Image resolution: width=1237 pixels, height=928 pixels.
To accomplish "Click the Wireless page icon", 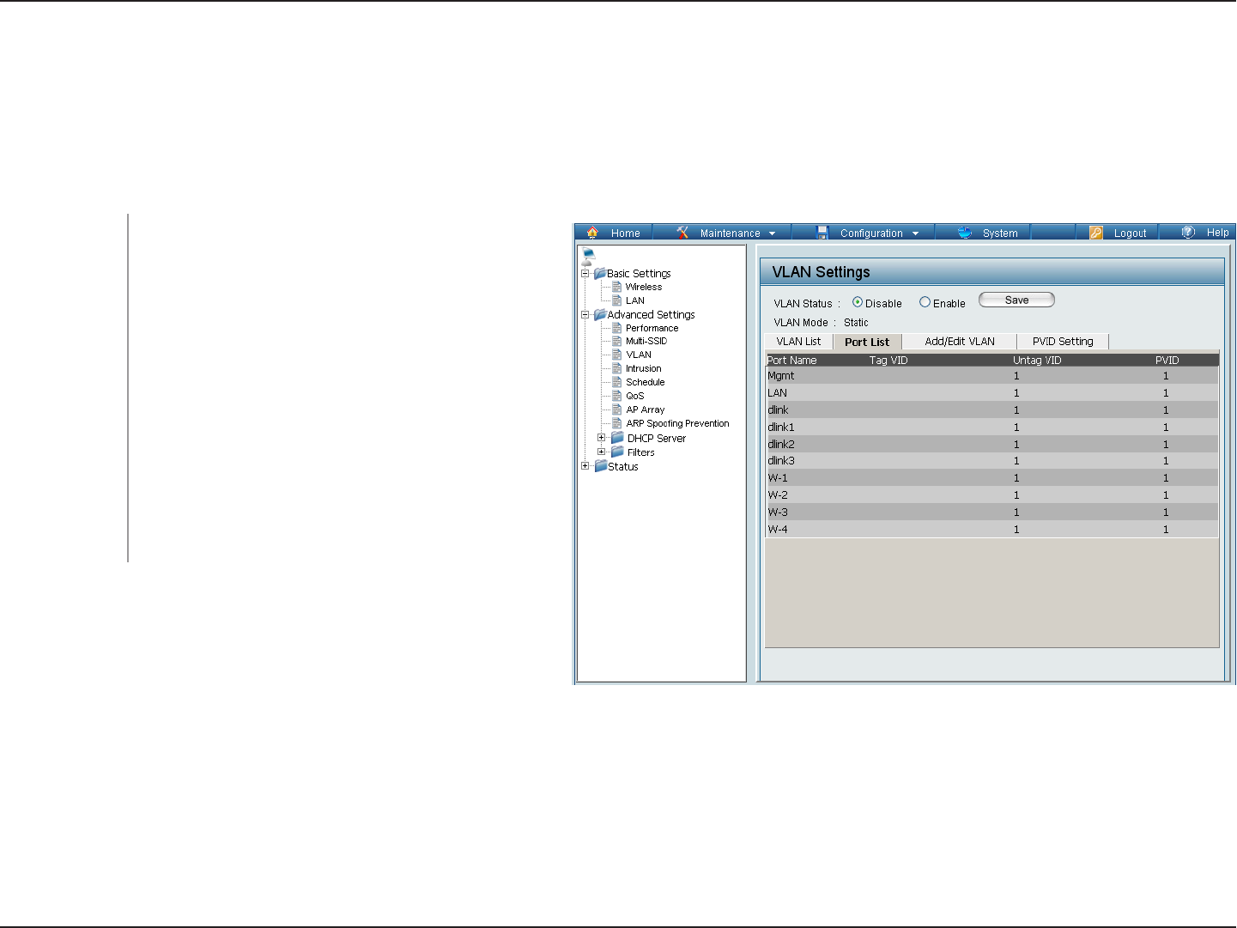I will 616,287.
